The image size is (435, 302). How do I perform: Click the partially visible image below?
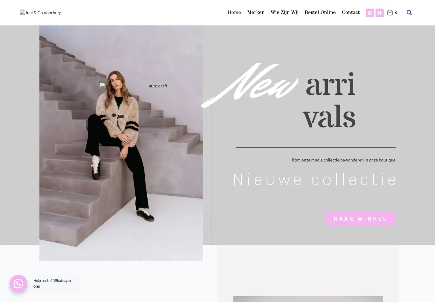click(x=308, y=299)
